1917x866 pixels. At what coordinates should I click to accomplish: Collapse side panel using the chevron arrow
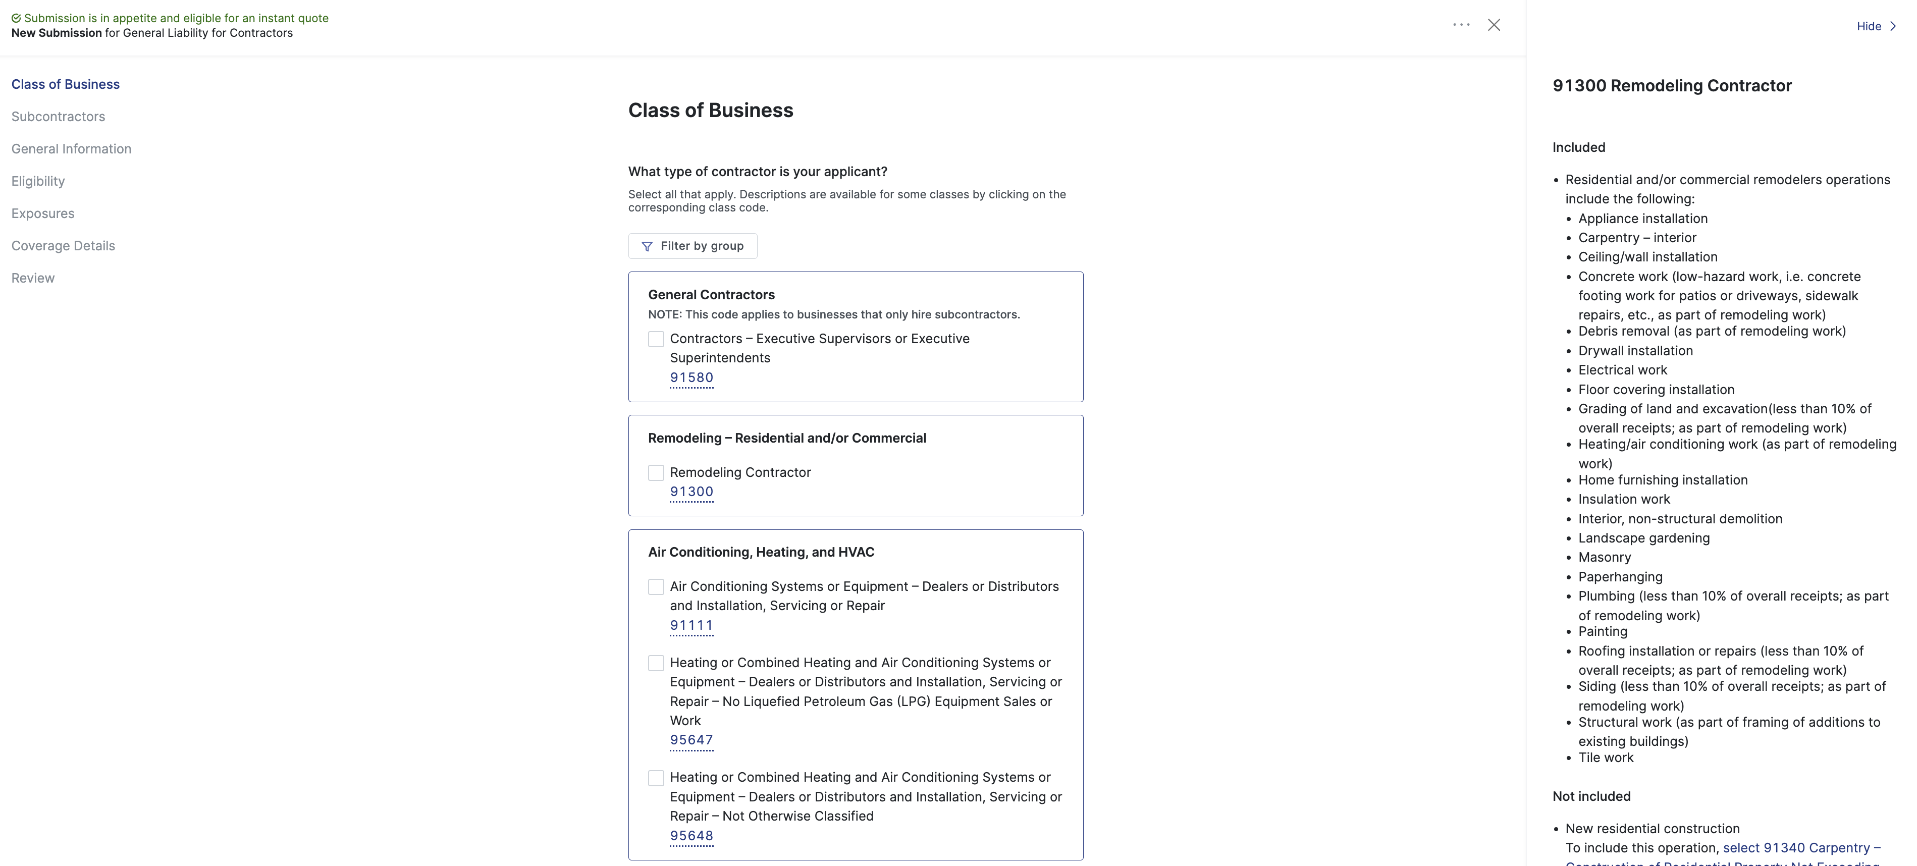click(1893, 26)
